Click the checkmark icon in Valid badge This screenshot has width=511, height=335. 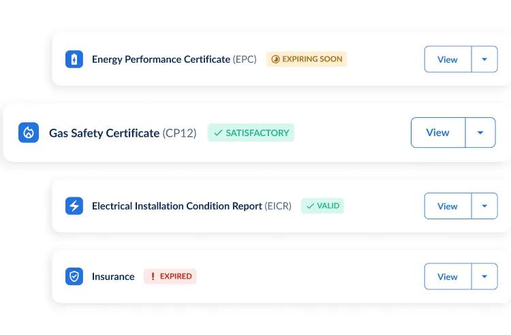(310, 206)
